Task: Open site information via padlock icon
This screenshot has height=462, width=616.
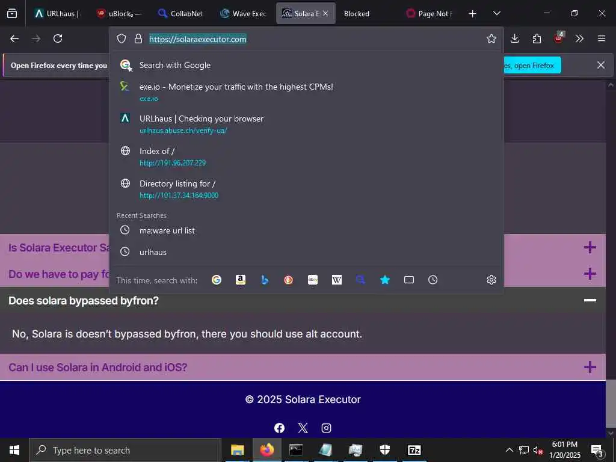Action: (138, 38)
